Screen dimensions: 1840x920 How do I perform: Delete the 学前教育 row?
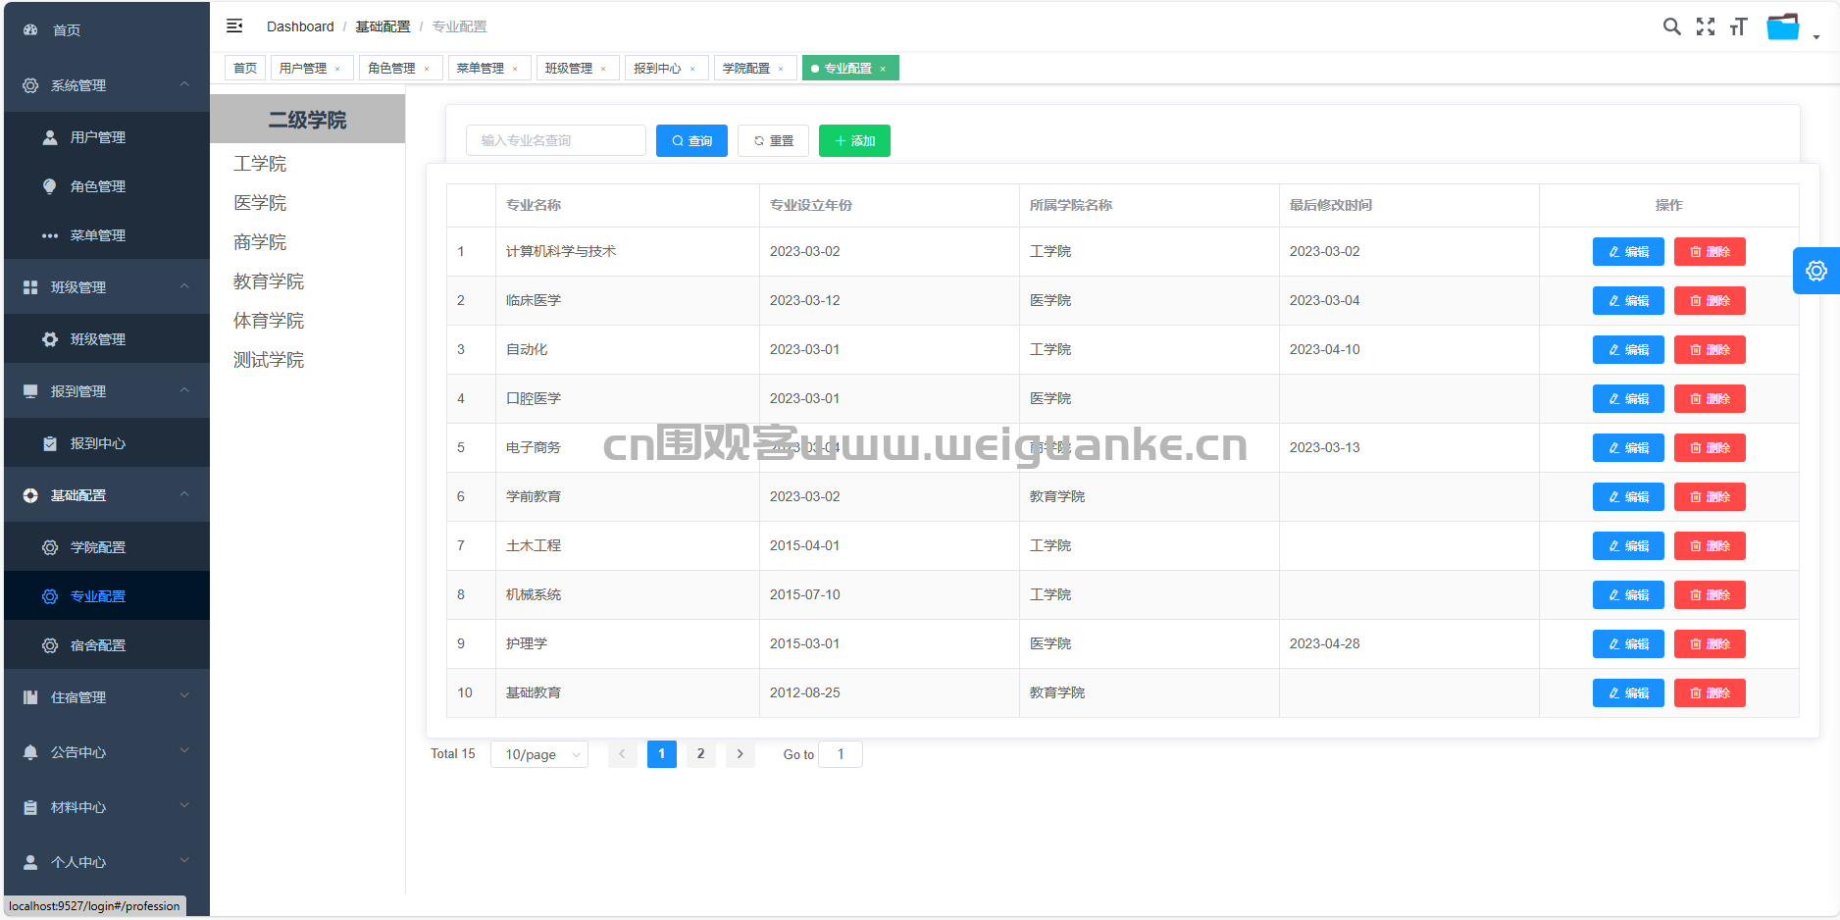click(1710, 497)
